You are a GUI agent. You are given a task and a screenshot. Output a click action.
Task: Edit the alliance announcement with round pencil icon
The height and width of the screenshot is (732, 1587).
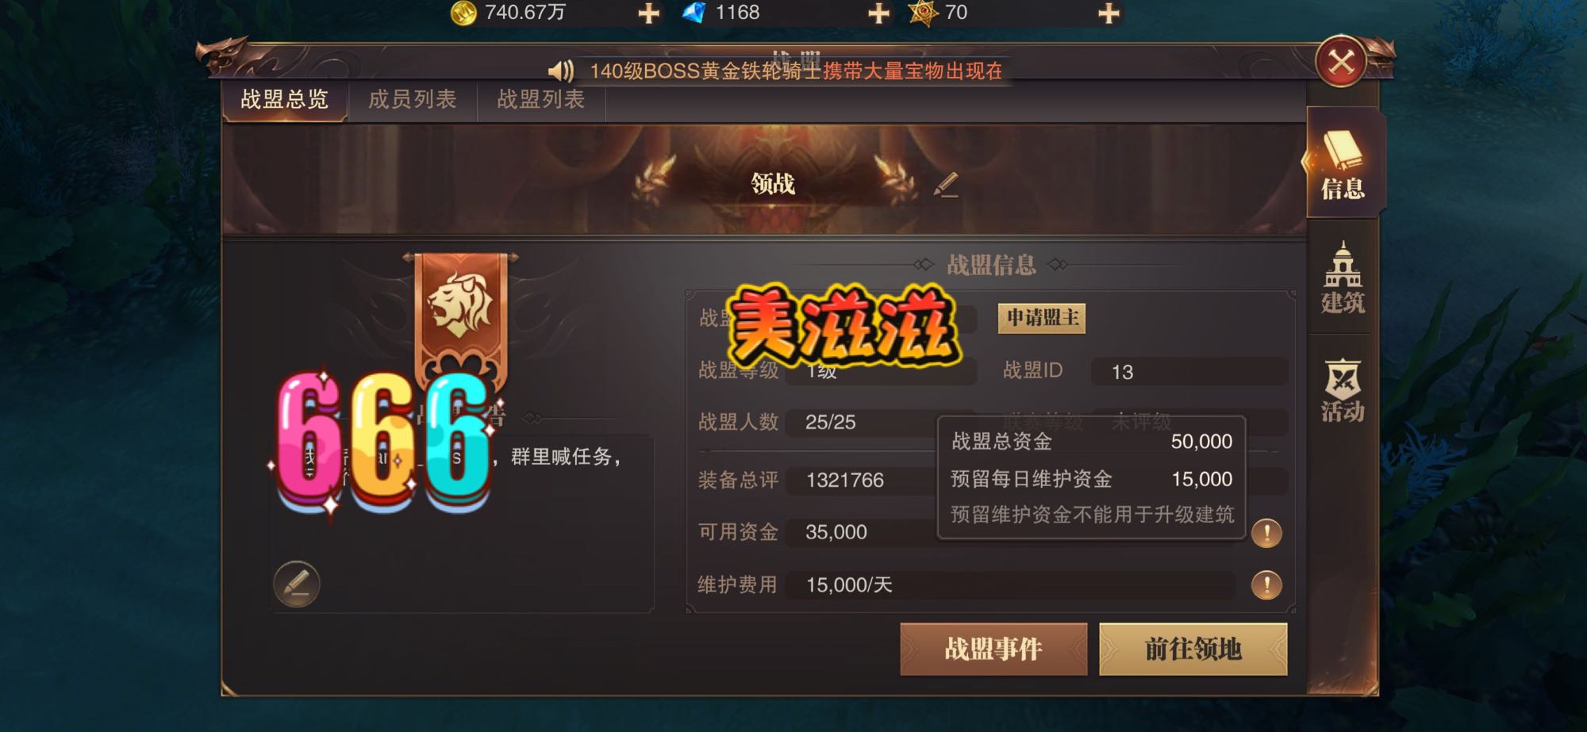pos(296,584)
